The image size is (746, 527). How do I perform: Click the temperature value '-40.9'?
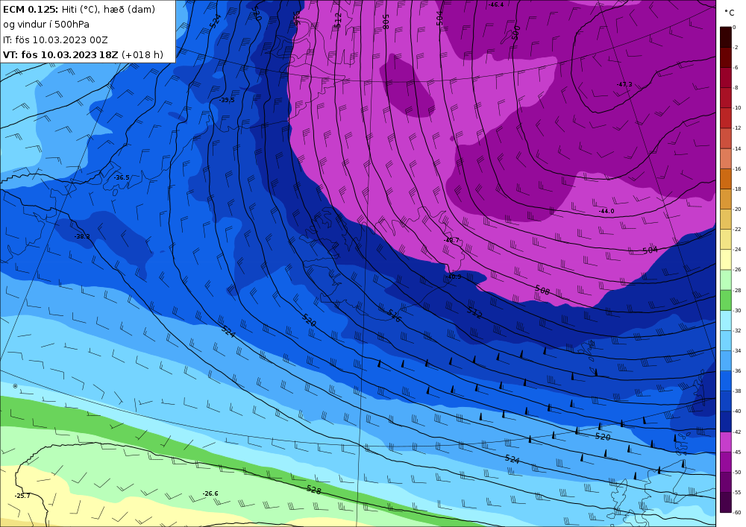coord(454,277)
